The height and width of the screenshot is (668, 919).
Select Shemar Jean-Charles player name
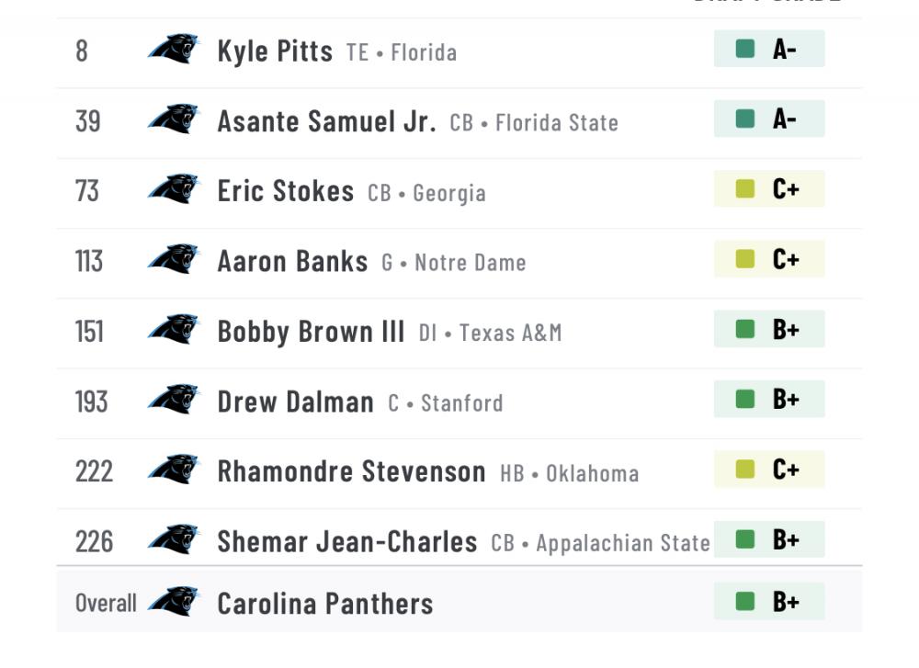click(x=346, y=541)
